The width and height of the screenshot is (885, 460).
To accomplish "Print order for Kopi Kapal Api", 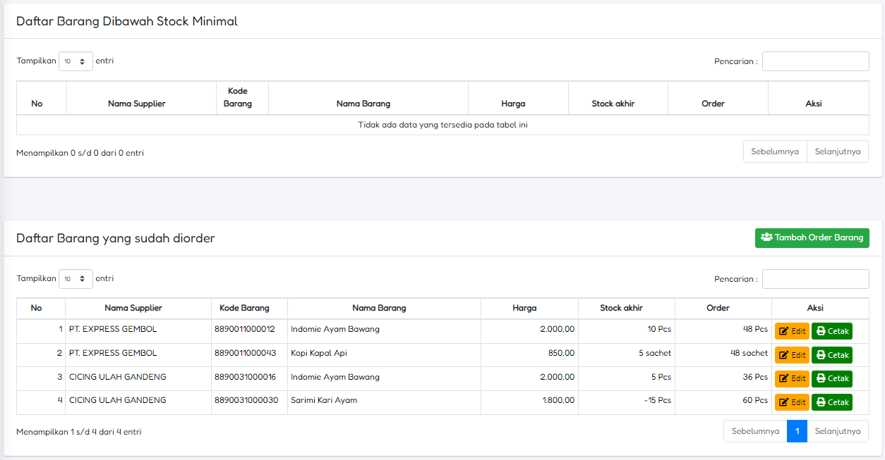I will pyautogui.click(x=832, y=355).
